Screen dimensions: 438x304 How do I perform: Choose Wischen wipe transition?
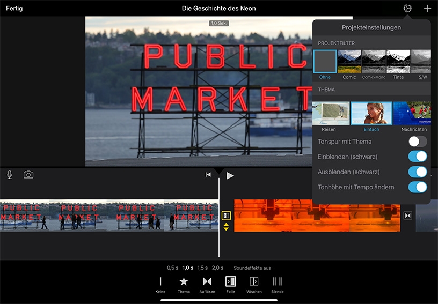254,285
